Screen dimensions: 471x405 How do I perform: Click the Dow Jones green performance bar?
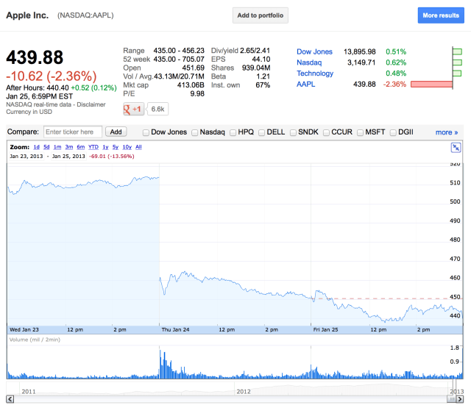click(457, 51)
